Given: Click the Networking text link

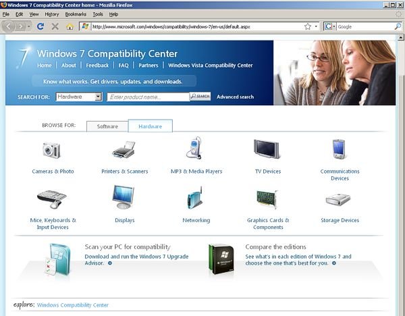Looking at the screenshot, I should pos(196,220).
